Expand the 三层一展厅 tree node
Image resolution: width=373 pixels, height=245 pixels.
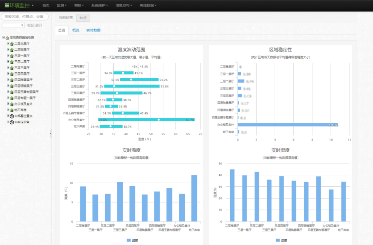(8, 55)
